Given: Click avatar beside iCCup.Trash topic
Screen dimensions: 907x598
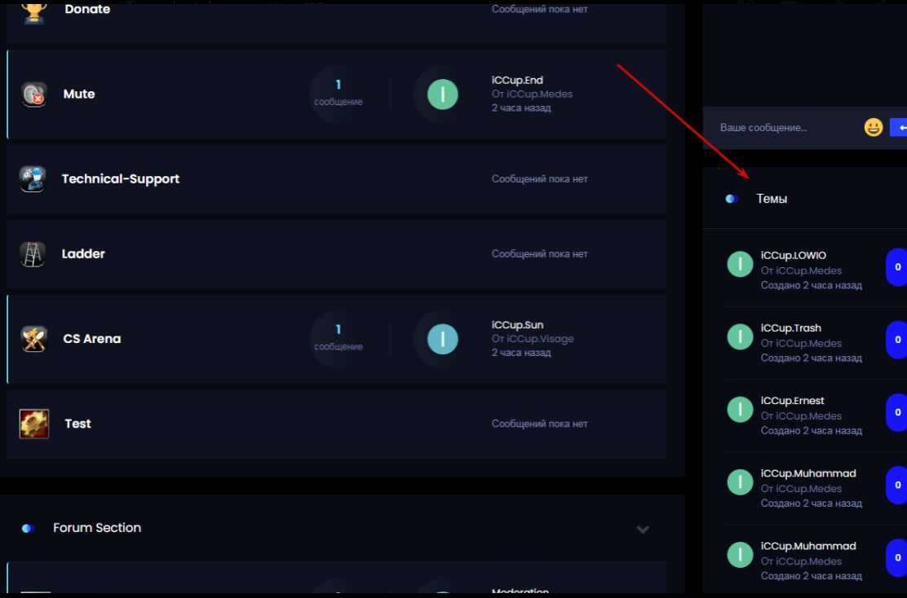Looking at the screenshot, I should (740, 336).
